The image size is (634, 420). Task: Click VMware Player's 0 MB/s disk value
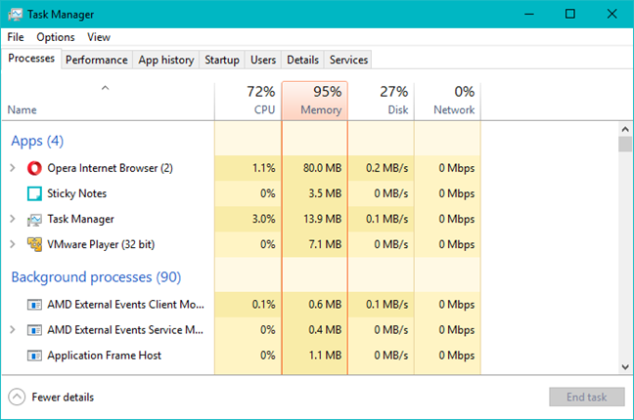391,244
